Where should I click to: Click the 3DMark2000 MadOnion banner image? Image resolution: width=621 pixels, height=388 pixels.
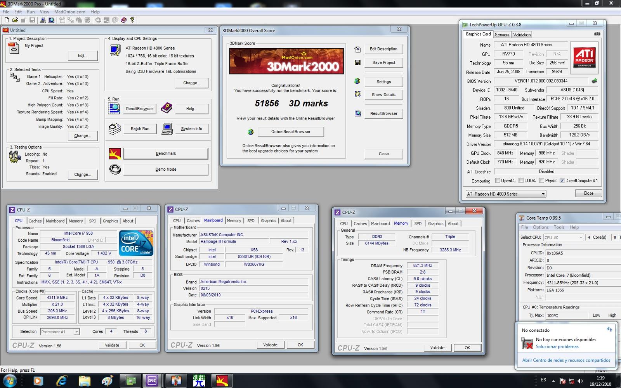(286, 61)
